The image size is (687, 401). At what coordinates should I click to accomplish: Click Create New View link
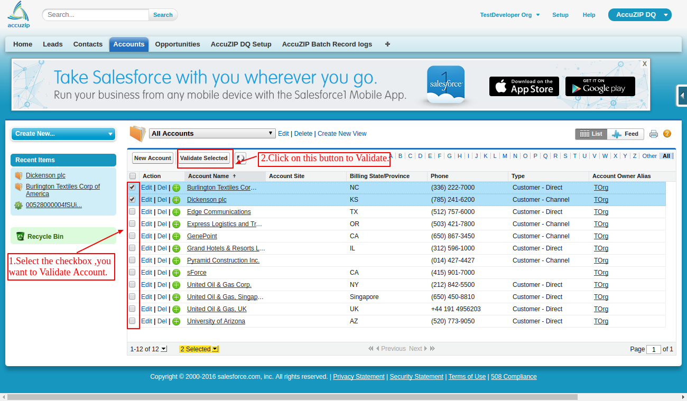pyautogui.click(x=342, y=134)
